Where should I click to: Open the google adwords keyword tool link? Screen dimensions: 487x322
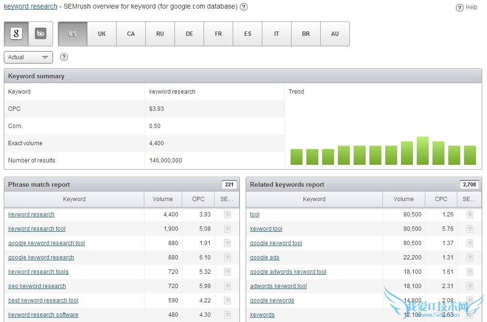(288, 272)
